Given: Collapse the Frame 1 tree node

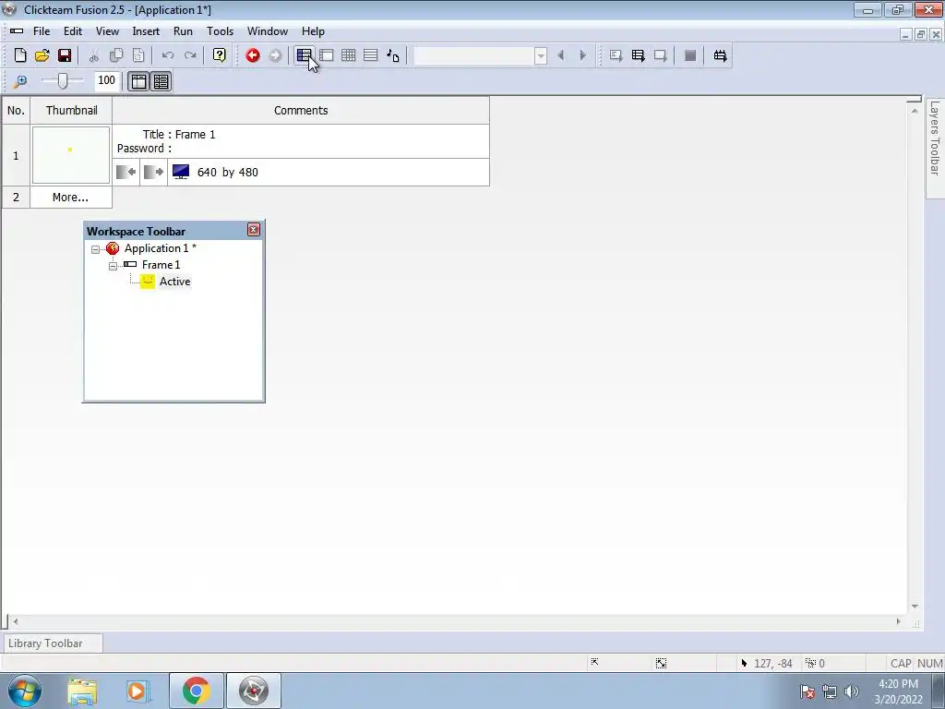Looking at the screenshot, I should [x=113, y=266].
